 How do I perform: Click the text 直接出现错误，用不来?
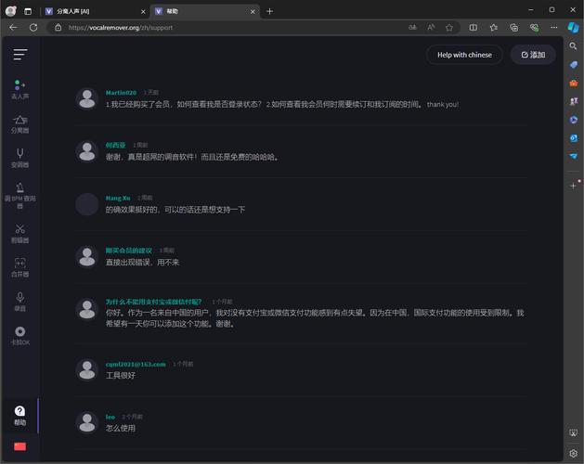142,263
